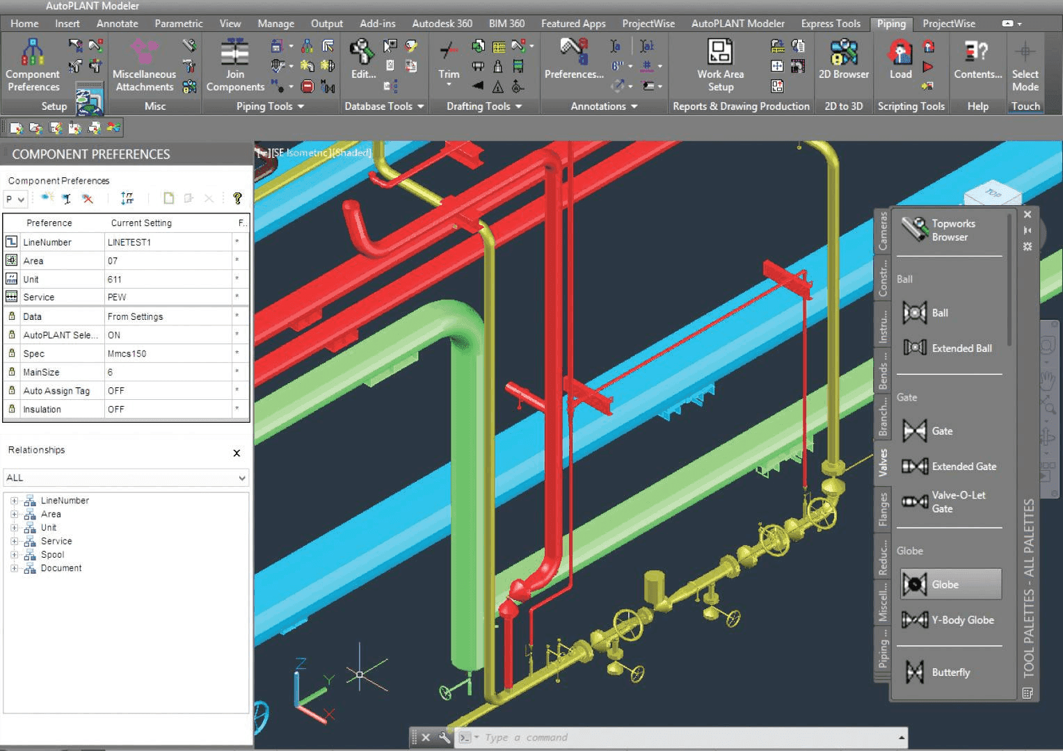The height and width of the screenshot is (751, 1063).
Task: Open the P dropdown in Component Preferences toolbar
Action: click(x=15, y=200)
